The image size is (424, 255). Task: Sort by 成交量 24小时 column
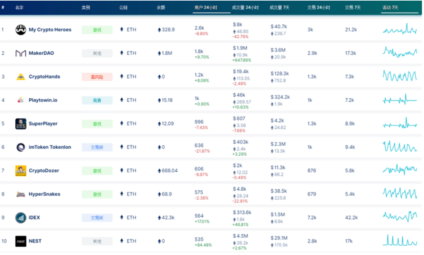pyautogui.click(x=245, y=7)
